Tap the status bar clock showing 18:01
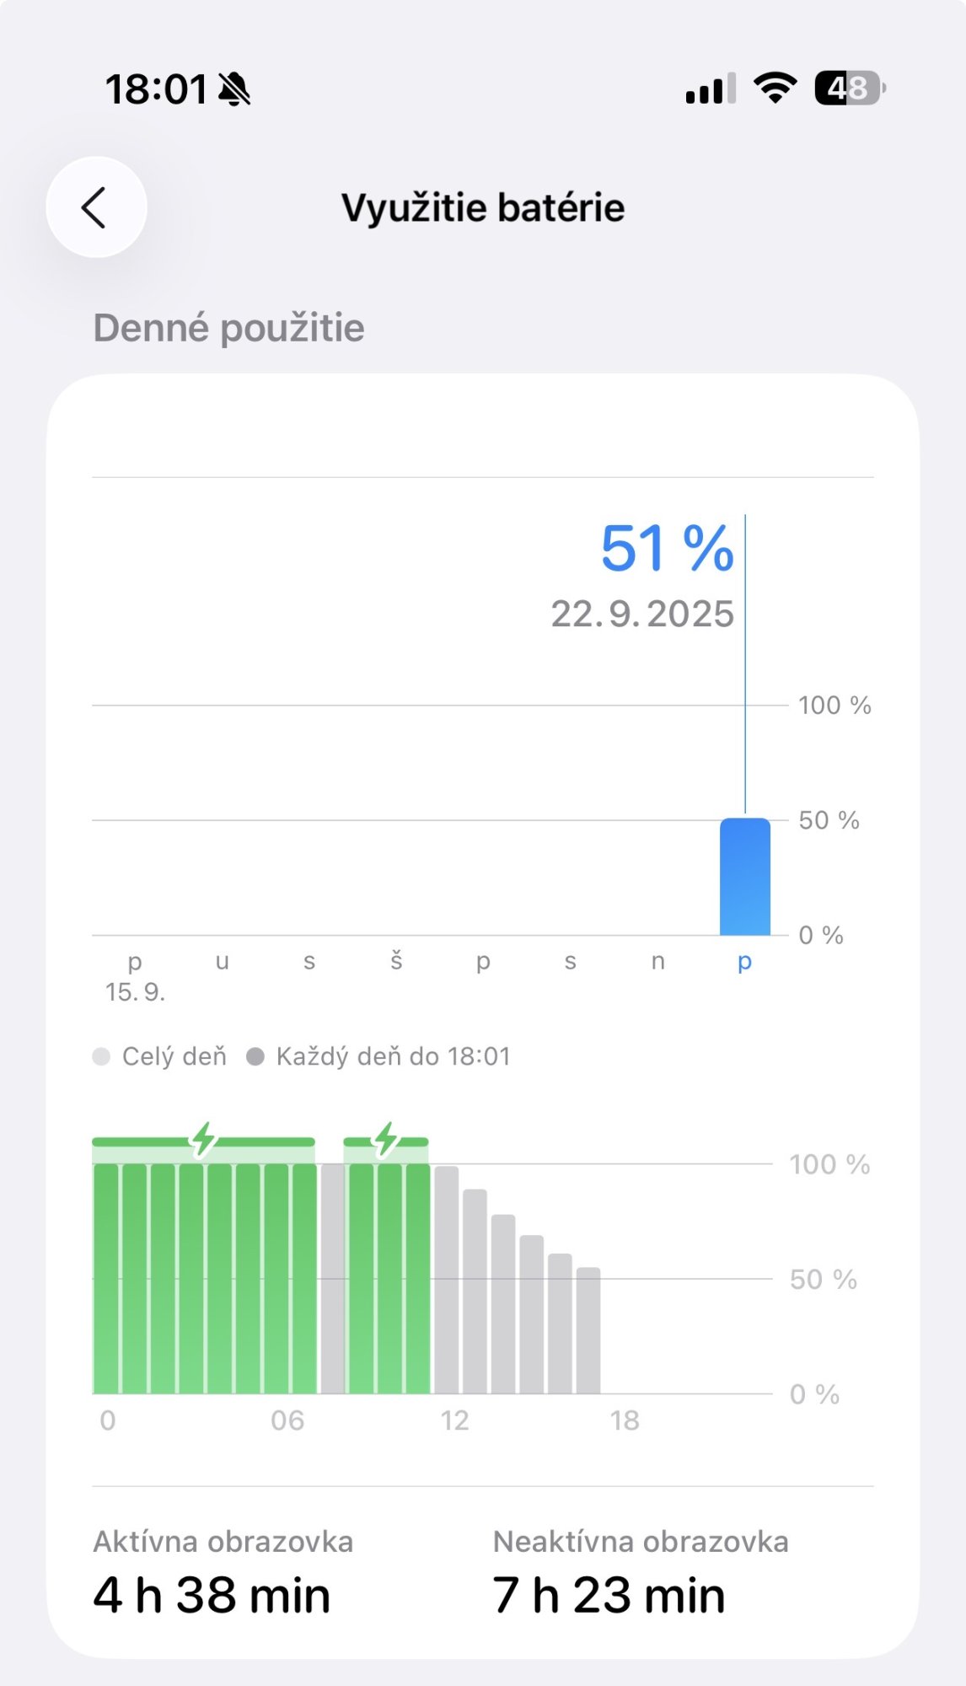This screenshot has width=966, height=1686. pos(156,89)
